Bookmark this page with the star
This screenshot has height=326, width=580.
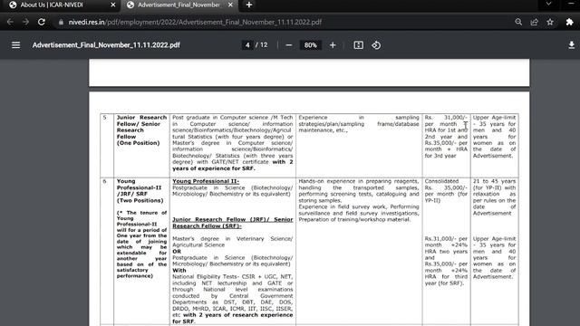coord(550,22)
